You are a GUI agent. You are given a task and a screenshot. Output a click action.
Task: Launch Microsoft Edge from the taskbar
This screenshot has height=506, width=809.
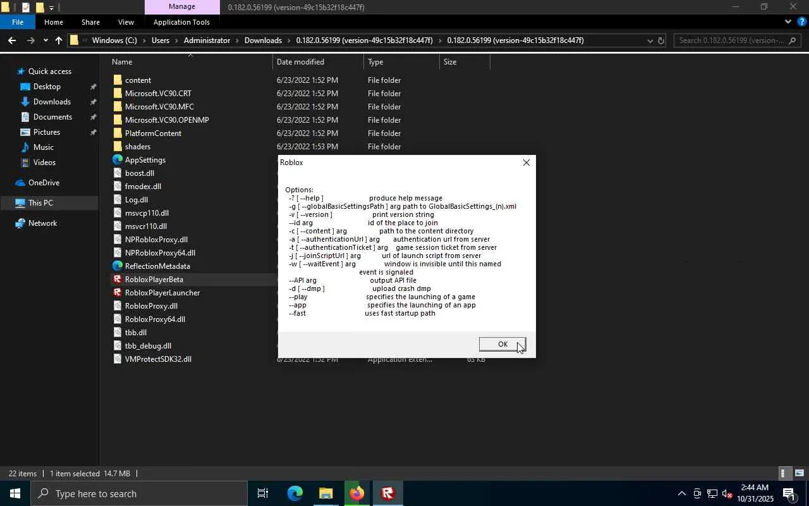click(x=295, y=493)
